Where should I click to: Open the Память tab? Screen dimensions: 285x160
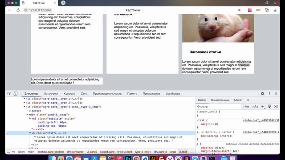pos(132,94)
